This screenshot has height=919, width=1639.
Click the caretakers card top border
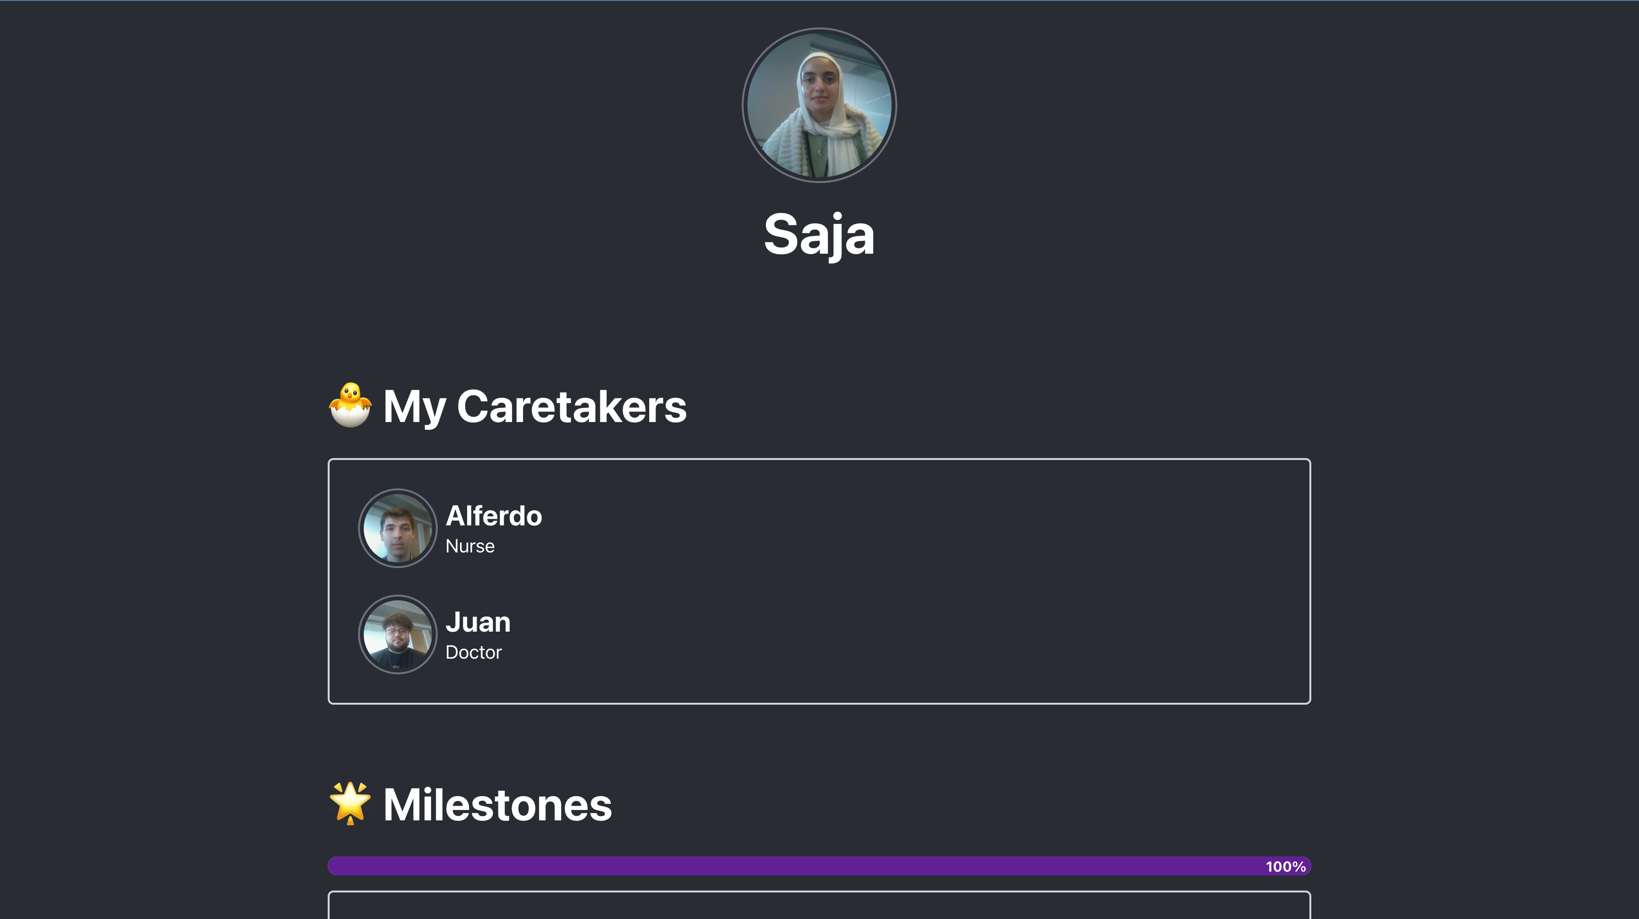tap(819, 459)
